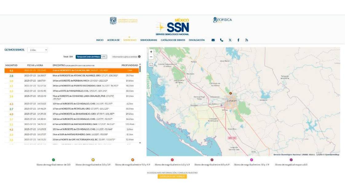Click the phone contact icon
Viewport: 345px width, 194px height.
(221, 40)
